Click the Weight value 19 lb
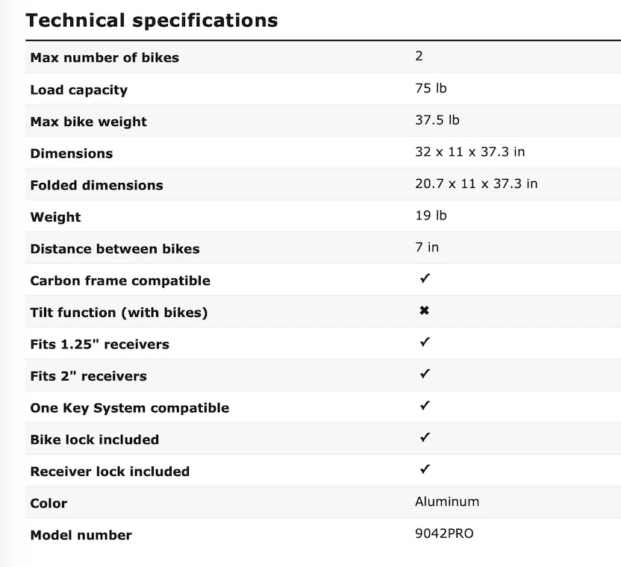Screen dimensions: 621x567 (x=431, y=216)
